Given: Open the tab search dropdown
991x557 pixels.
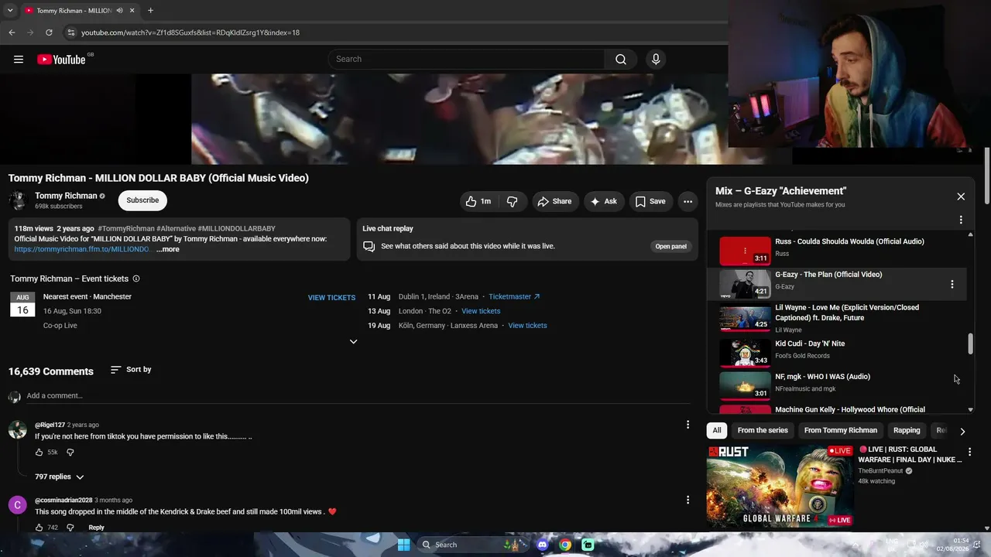Looking at the screenshot, I should coord(10,11).
